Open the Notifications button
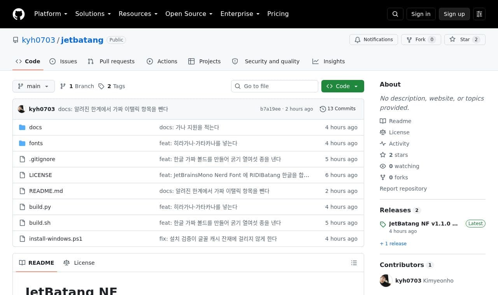 (374, 40)
